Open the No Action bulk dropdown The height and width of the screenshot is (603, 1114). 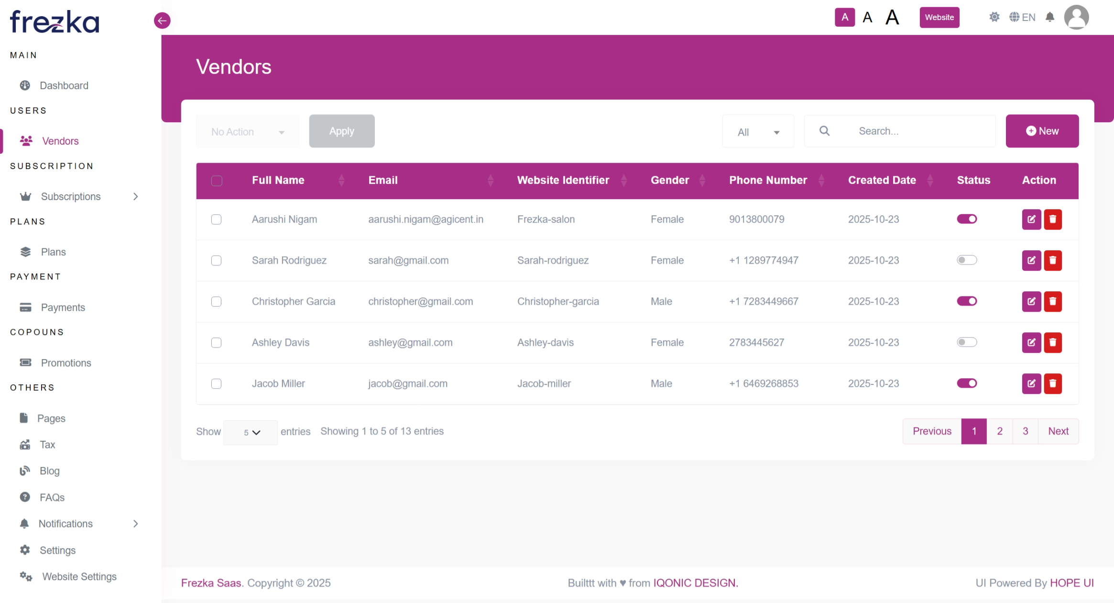[247, 132]
